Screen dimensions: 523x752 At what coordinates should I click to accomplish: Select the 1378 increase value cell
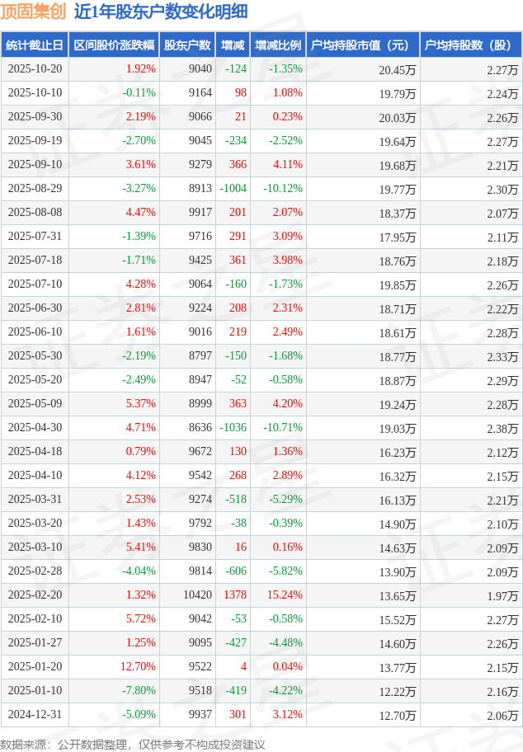click(x=235, y=595)
